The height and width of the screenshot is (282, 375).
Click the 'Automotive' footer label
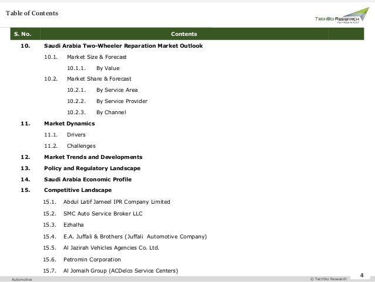(22, 280)
